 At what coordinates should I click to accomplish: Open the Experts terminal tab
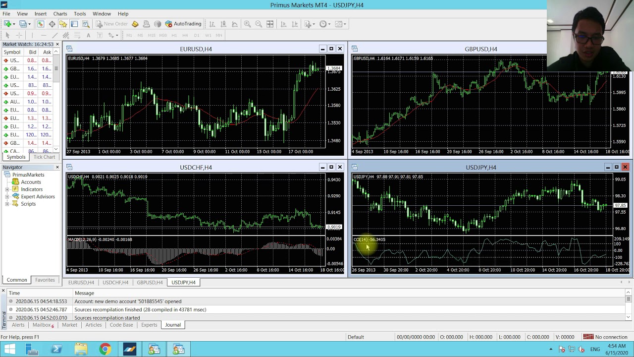point(149,325)
